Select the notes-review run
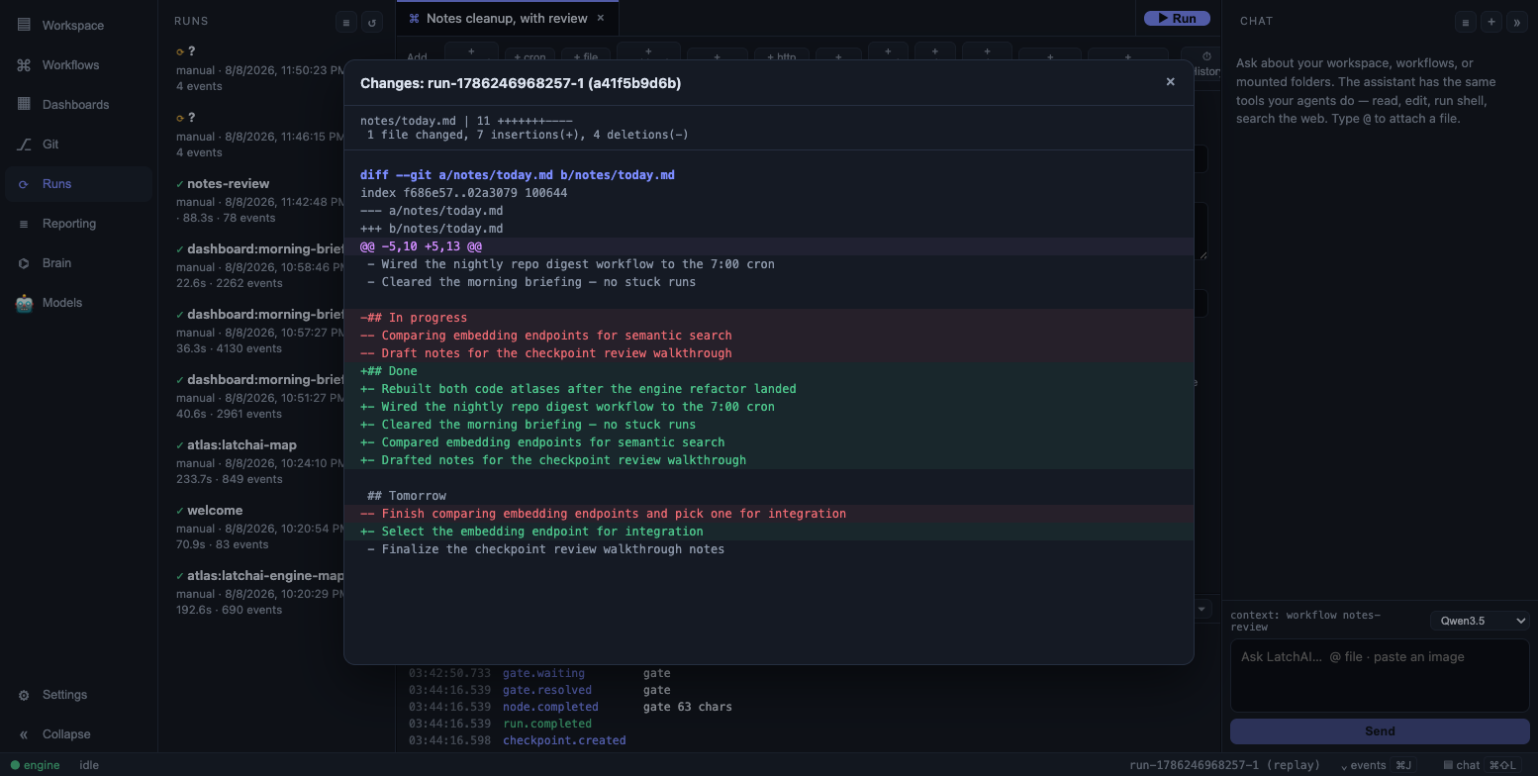This screenshot has height=776, width=1538. point(257,200)
